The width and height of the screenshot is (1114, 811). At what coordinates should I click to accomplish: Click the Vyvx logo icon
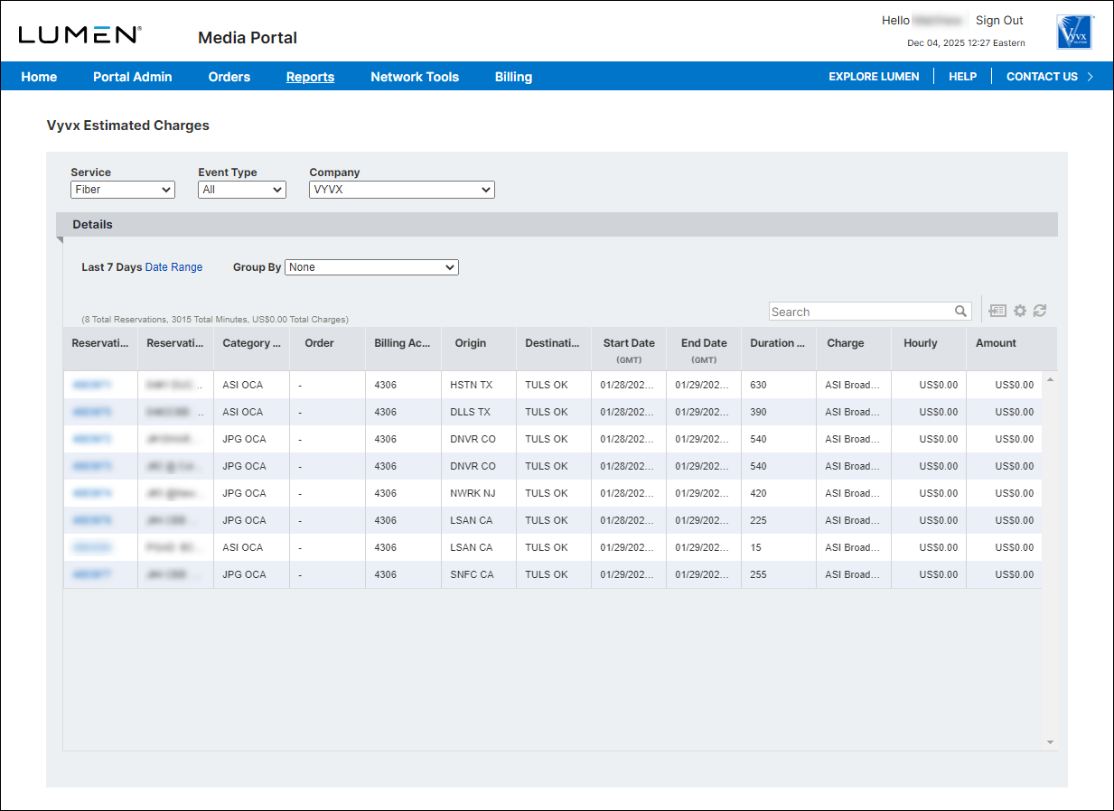(1075, 32)
